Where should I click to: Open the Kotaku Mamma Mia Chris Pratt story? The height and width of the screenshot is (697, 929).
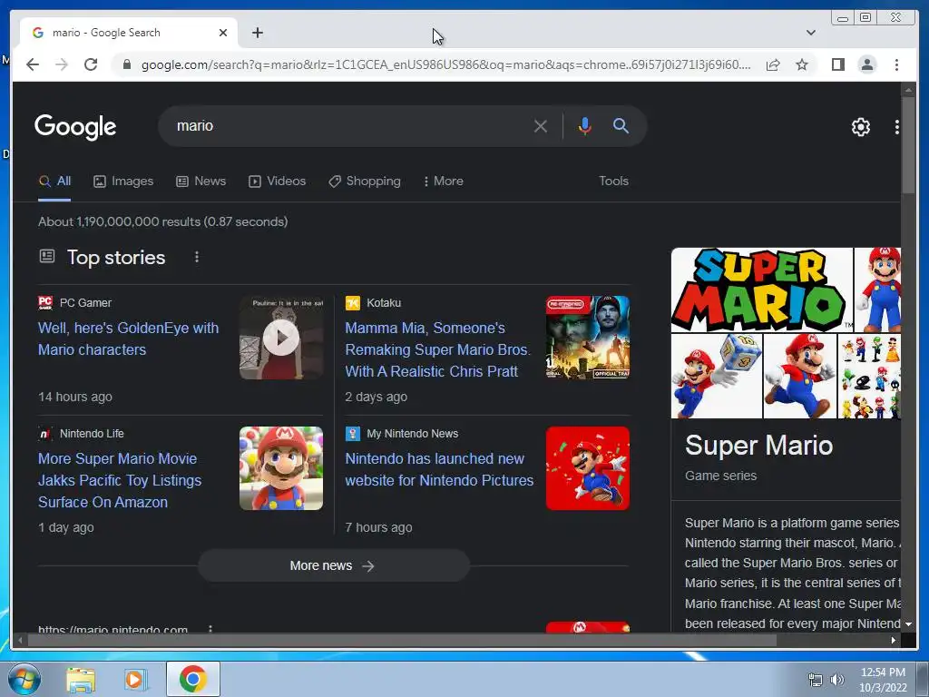pyautogui.click(x=437, y=349)
